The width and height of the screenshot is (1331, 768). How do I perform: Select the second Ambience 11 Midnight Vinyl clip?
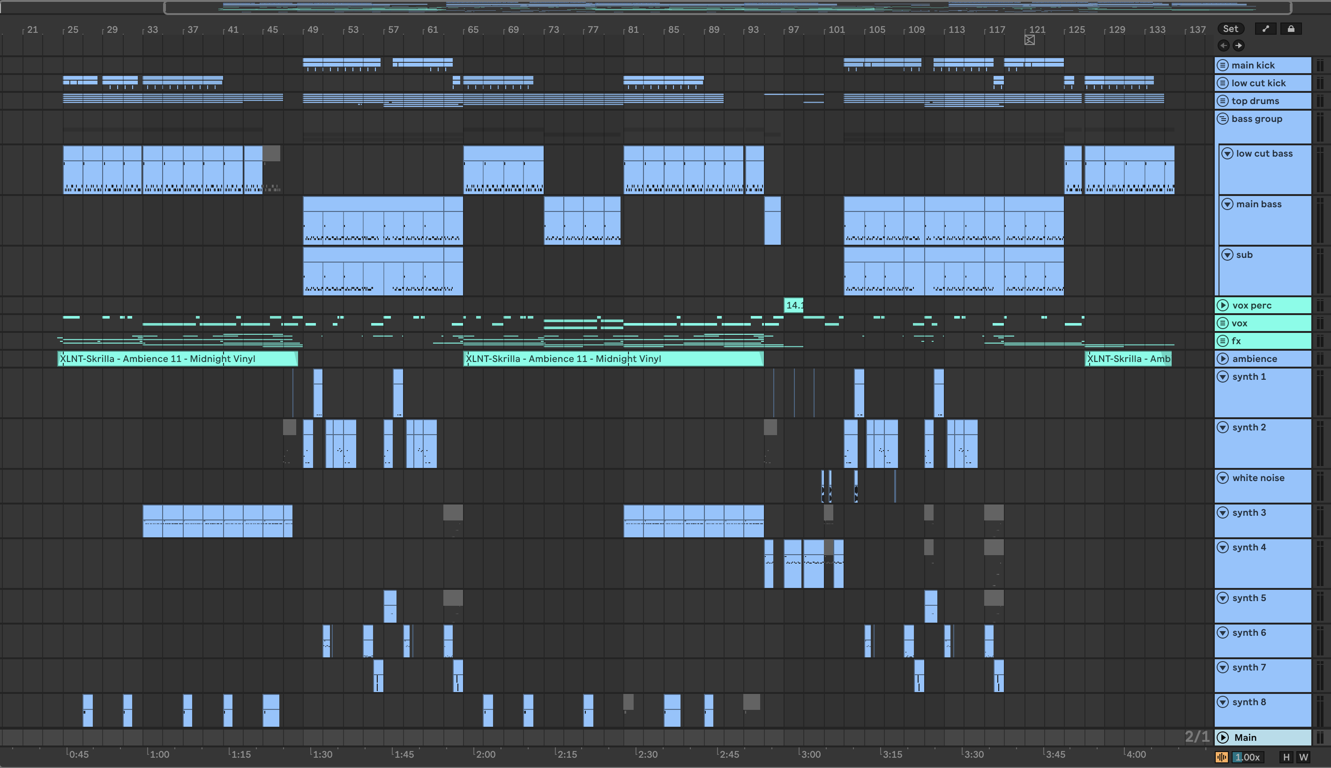click(x=613, y=359)
